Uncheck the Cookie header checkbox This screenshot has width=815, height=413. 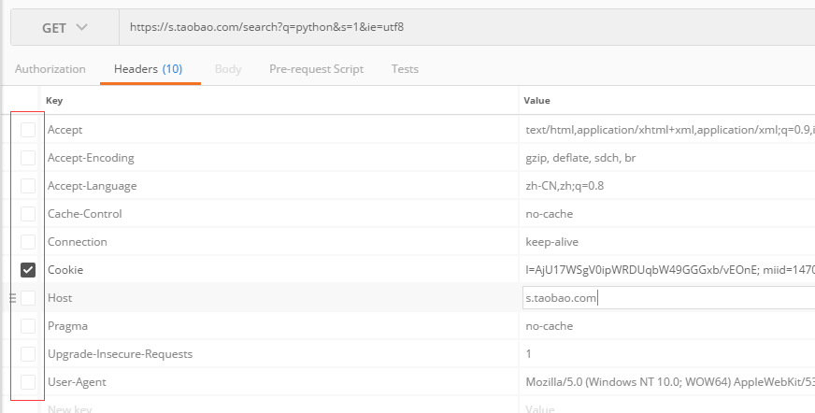coord(28,270)
